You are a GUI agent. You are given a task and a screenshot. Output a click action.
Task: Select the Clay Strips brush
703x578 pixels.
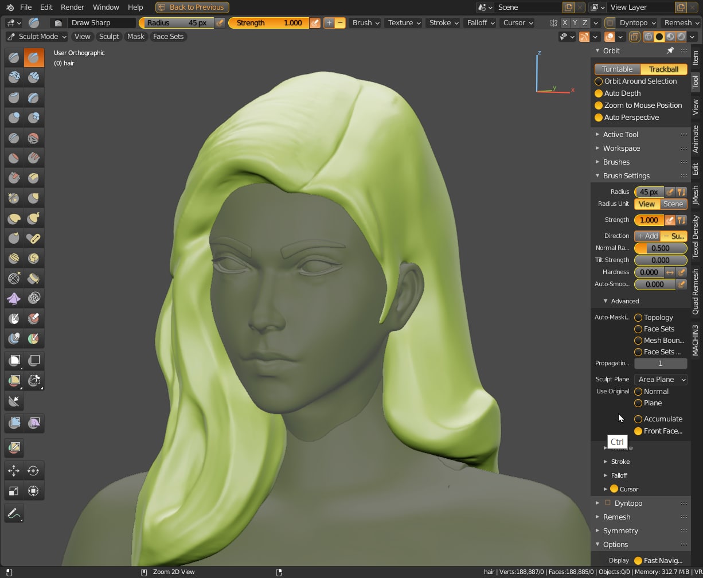click(x=34, y=77)
